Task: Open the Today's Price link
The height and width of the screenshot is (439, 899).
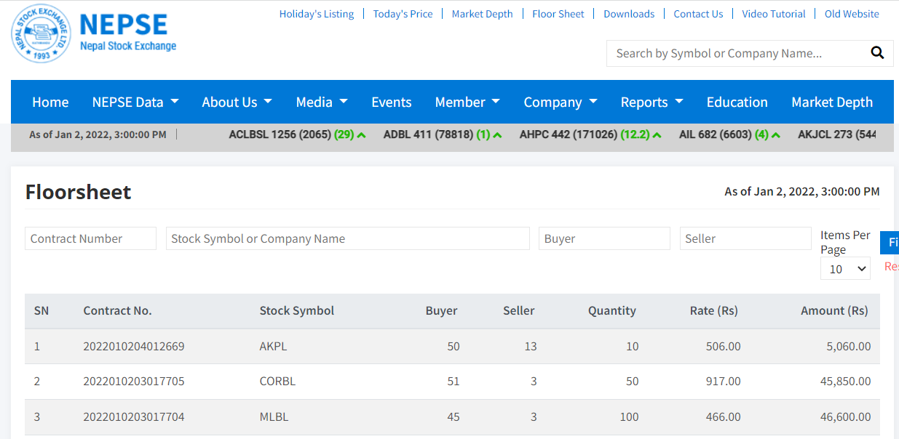Action: (403, 14)
